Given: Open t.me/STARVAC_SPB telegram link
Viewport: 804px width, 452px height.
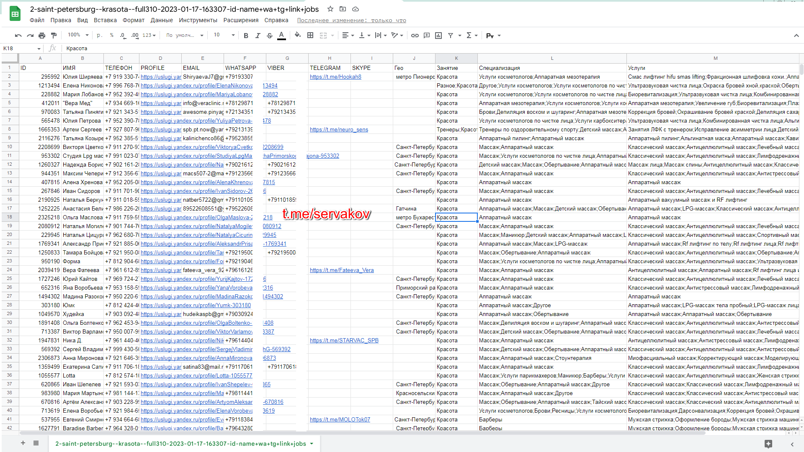Looking at the screenshot, I should (x=344, y=340).
